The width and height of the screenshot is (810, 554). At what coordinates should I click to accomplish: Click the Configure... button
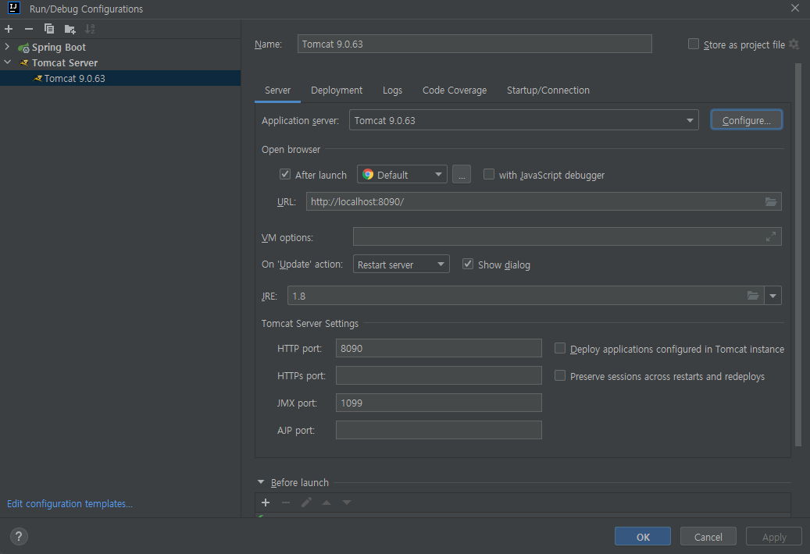click(747, 120)
